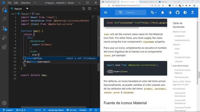This screenshot has width=200, height=112.
Task: Change JavaScript React language mode
Action: click(56, 110)
